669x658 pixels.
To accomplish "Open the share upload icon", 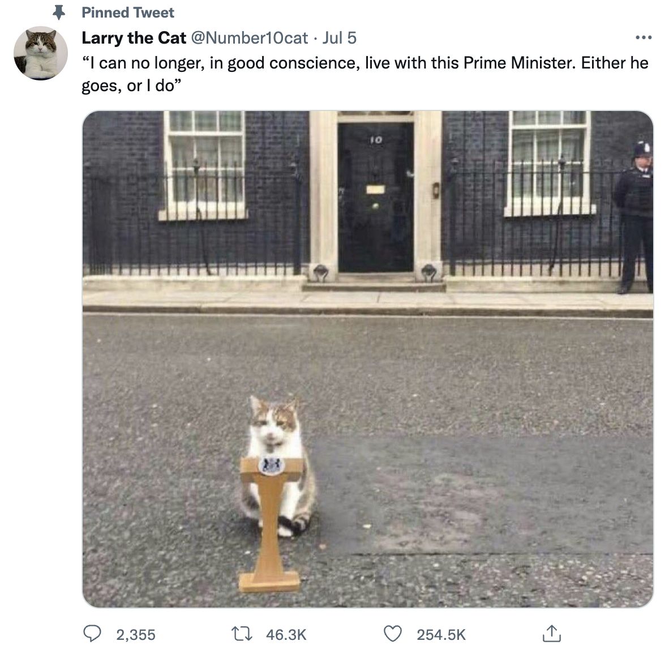I will click(x=551, y=634).
